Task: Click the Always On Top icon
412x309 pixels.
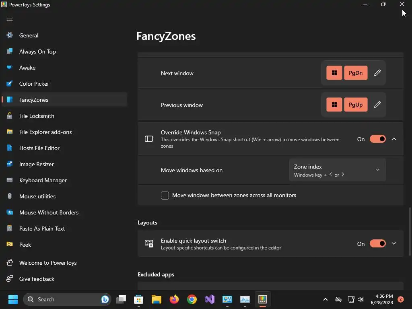Action: (x=10, y=51)
